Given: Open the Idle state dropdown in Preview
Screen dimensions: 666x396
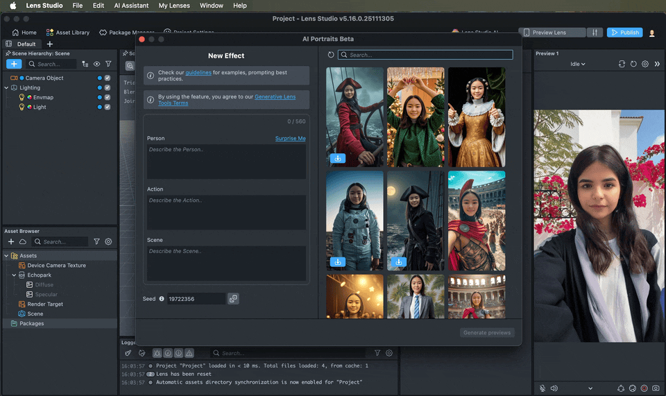Looking at the screenshot, I should [x=577, y=64].
